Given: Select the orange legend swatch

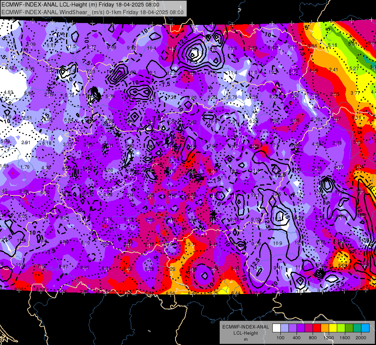Looking at the screenshot, I should [325, 328].
